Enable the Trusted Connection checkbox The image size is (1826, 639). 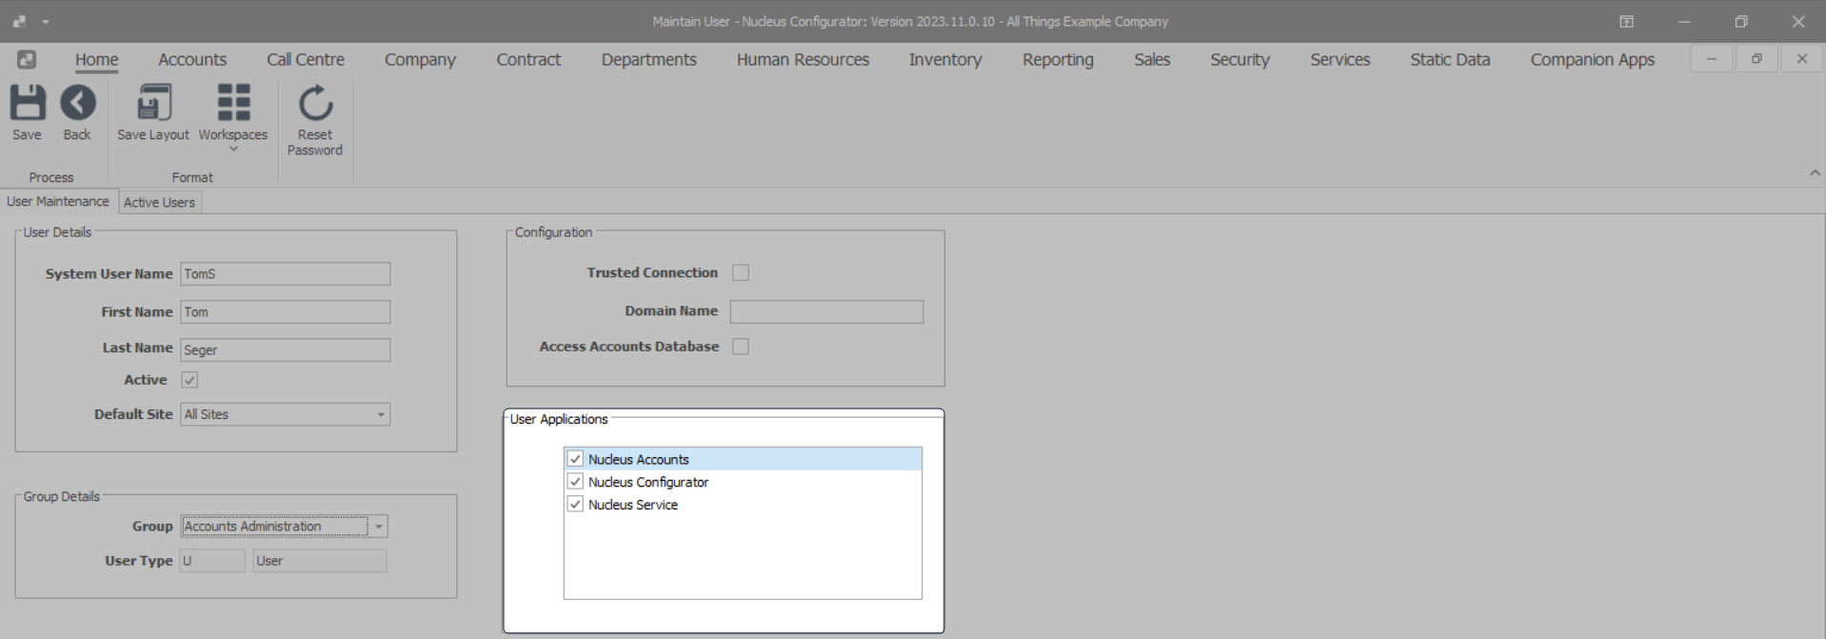741,273
